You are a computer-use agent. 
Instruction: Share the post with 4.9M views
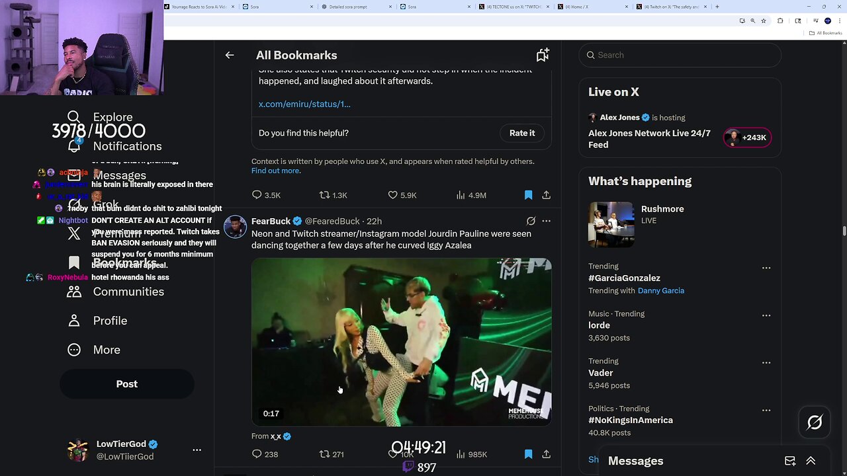[546, 195]
